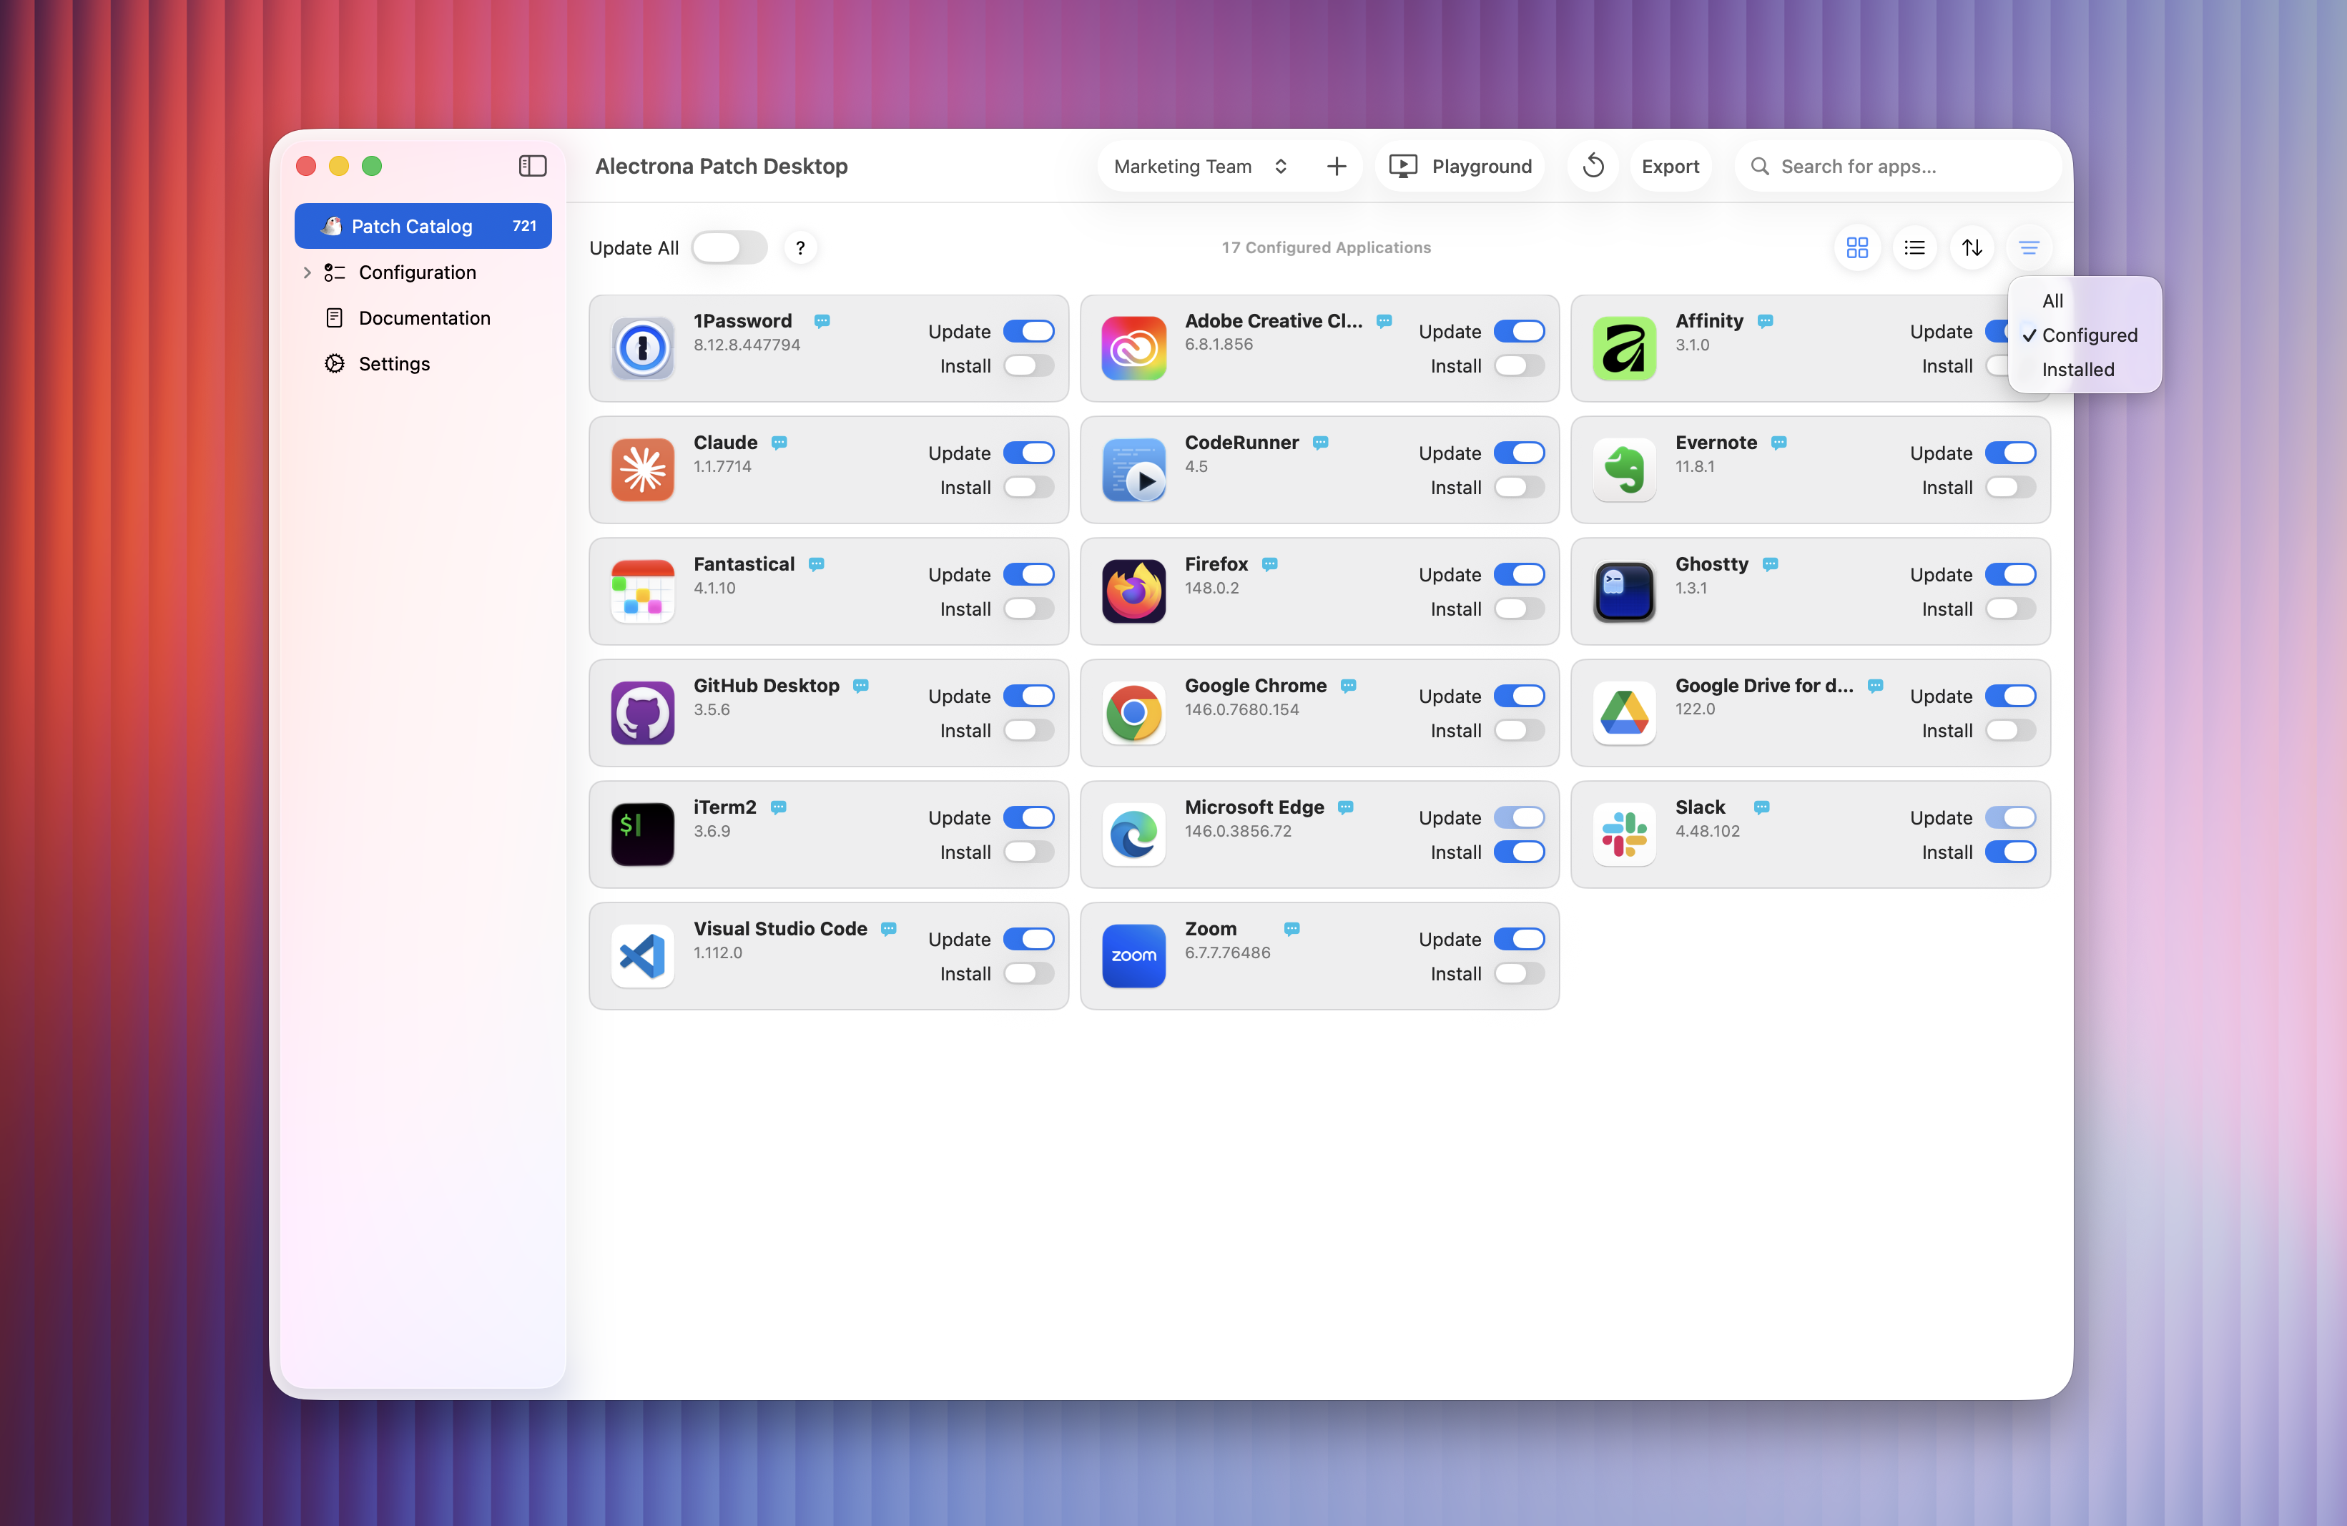Open the comment bubble next to Claude
This screenshot has height=1526, width=2347.
[x=779, y=443]
